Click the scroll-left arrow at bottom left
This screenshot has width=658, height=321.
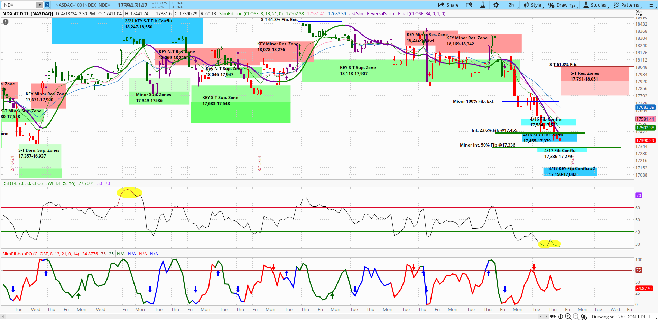pyautogui.click(x=3, y=317)
